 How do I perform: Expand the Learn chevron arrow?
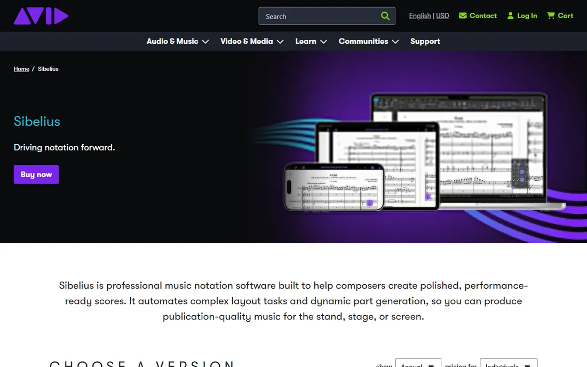point(323,42)
